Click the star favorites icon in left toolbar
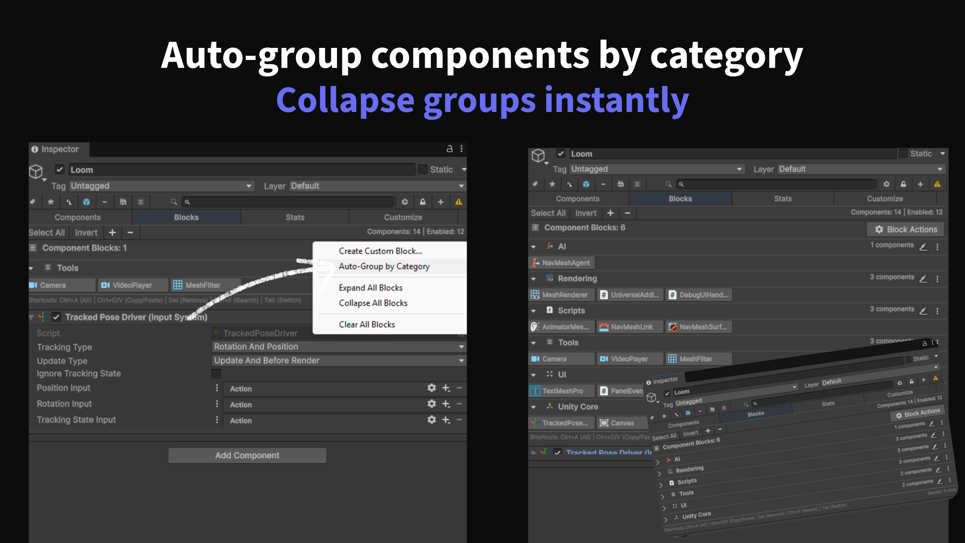Viewport: 965px width, 543px height. pos(51,202)
